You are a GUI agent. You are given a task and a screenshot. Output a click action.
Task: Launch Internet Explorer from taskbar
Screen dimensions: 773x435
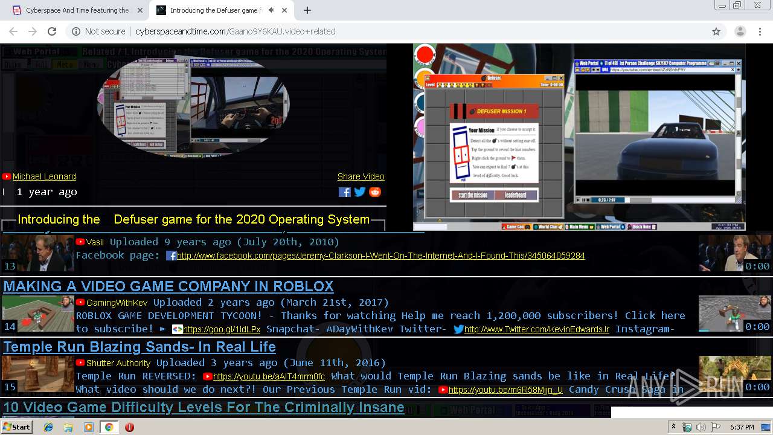click(x=48, y=427)
